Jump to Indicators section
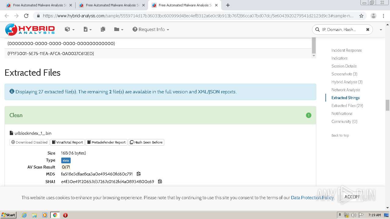 339,58
